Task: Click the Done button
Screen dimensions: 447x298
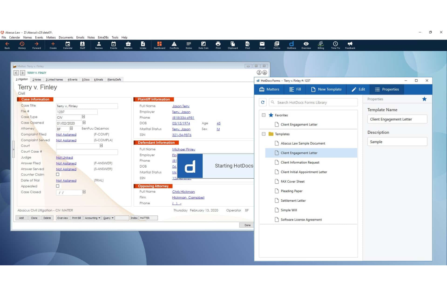Action: pos(247,225)
